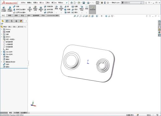Open the DimXpertManager crosshair tab
Screen dimensions: 161x116
click(16, 21)
